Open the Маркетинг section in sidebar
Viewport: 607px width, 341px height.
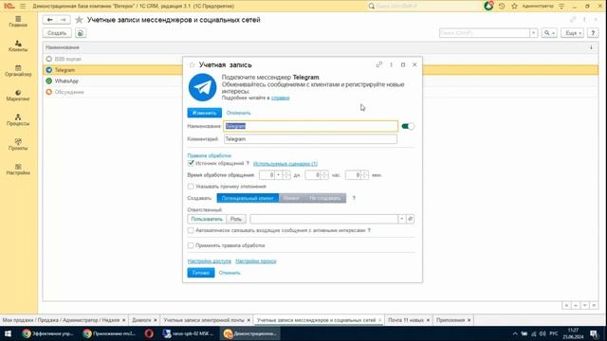(x=18, y=96)
